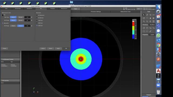The image size is (173, 97).
Task: Insert a rectangle primitive
Action: [144, 31]
